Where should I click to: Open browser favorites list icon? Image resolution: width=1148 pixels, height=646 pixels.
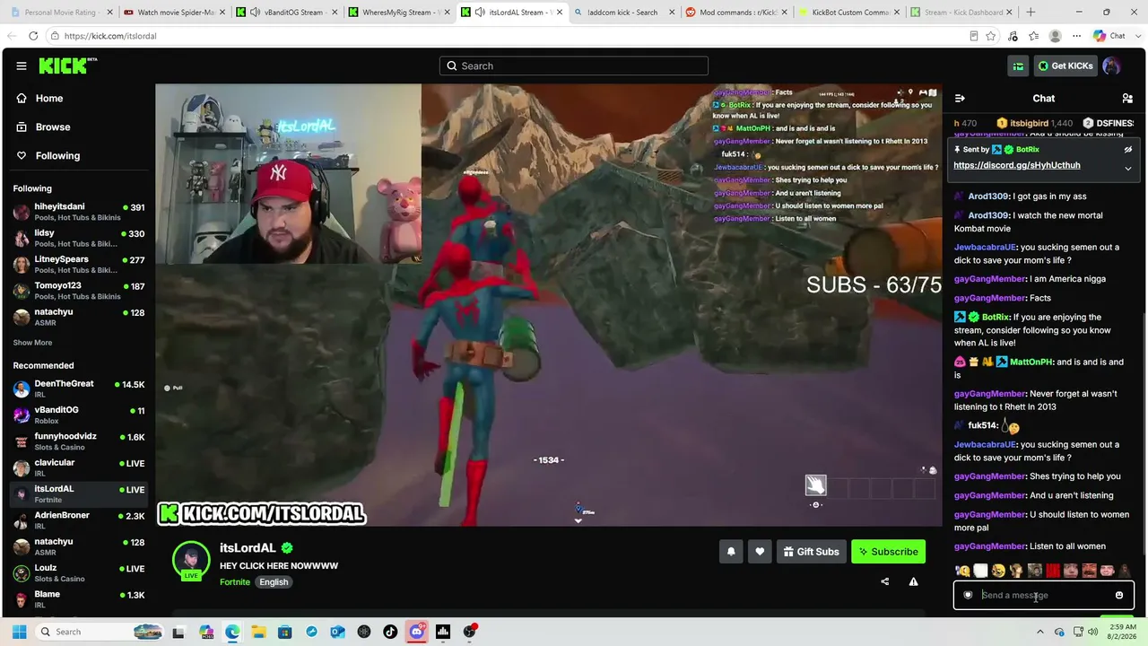[x=1034, y=36]
